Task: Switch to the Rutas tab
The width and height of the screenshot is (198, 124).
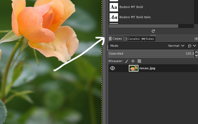Action: (148, 39)
